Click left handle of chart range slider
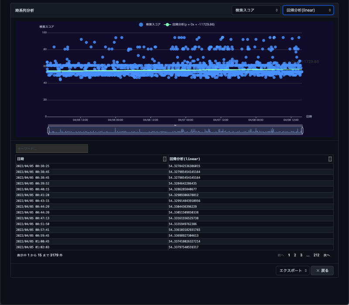Image resolution: width=349 pixels, height=305 pixels. click(x=48, y=130)
